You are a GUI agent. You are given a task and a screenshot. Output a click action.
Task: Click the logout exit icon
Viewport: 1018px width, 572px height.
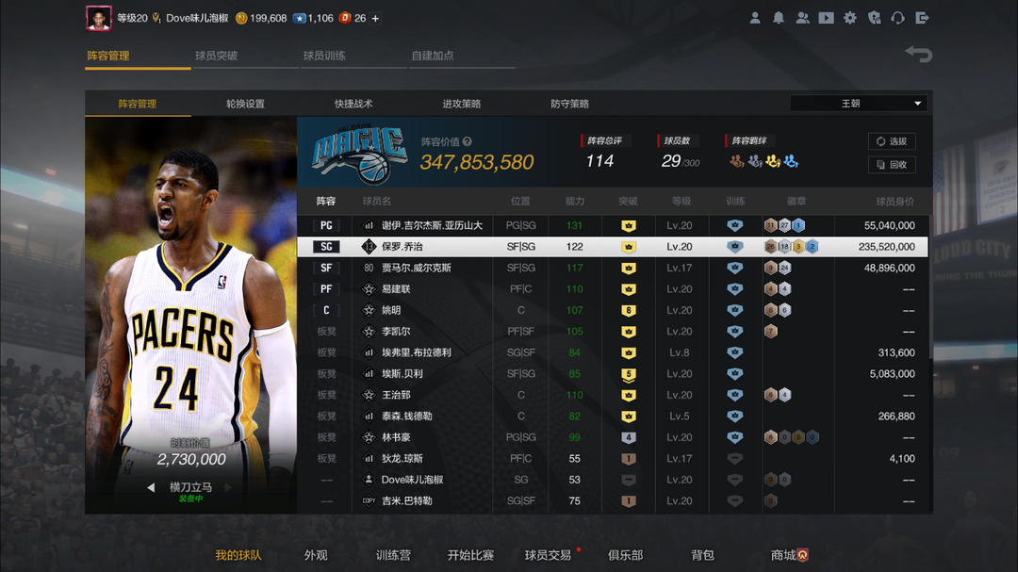[923, 18]
